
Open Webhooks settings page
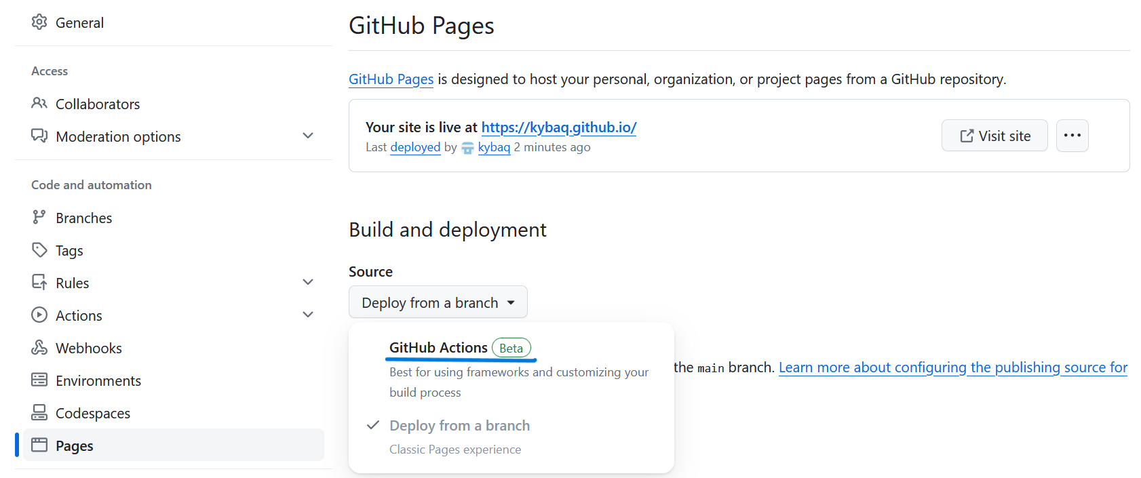coord(174,348)
